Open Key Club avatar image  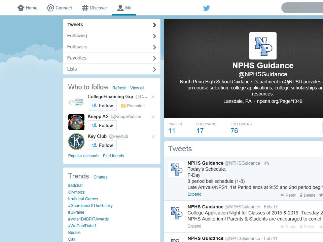click(x=76, y=142)
